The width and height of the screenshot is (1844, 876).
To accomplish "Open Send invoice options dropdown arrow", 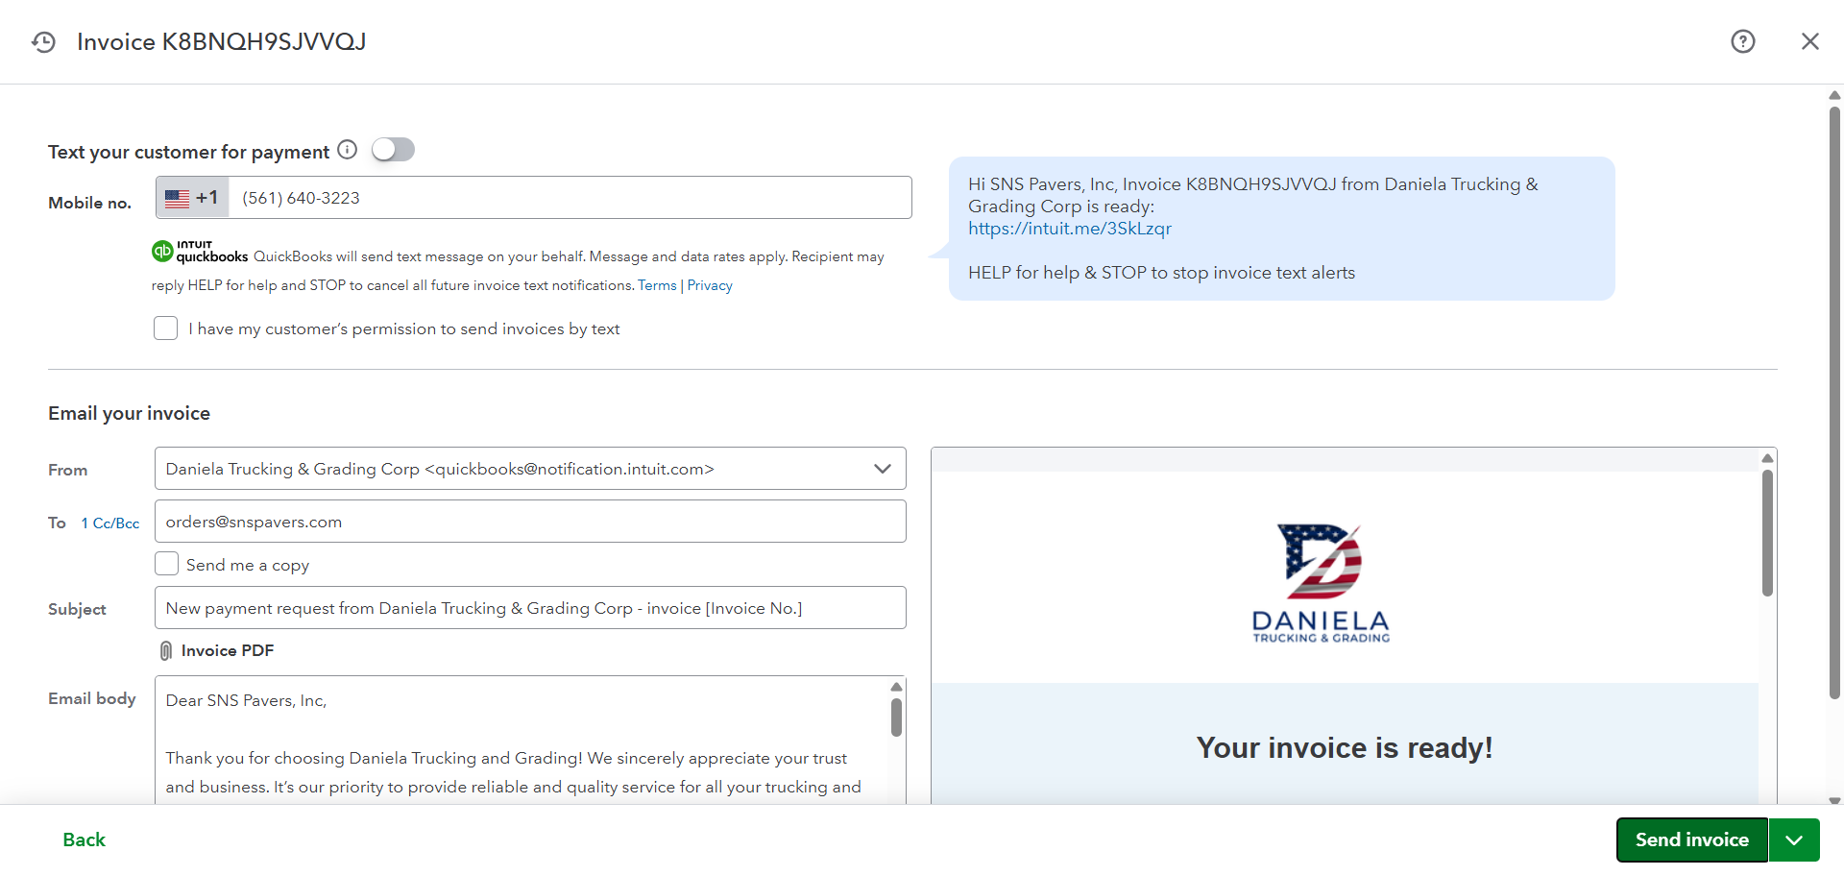I will (1793, 839).
